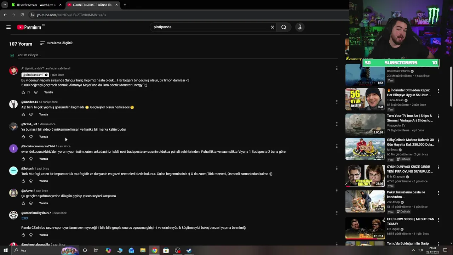
Task: Like the comment by @Kaedee44
Action: (23, 115)
